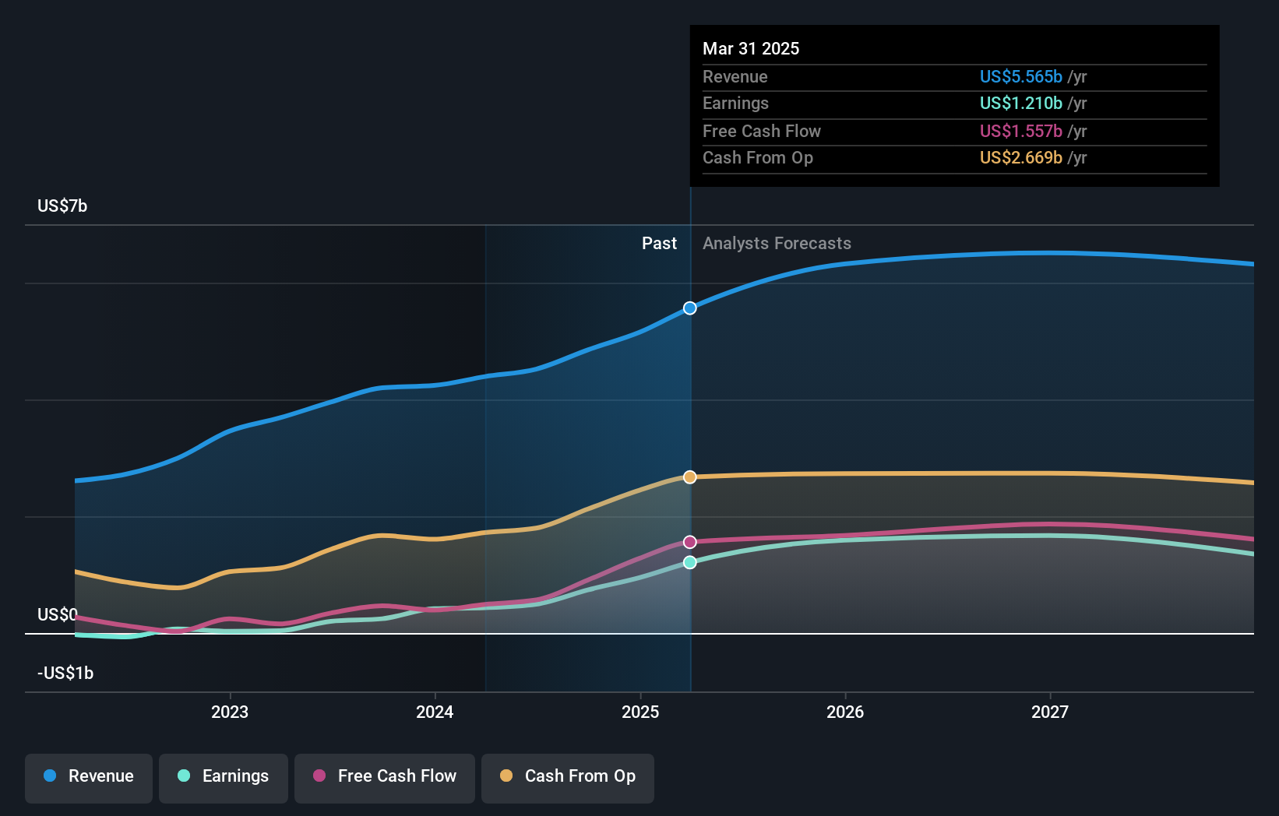Click the pink Free Cash Flow dot icon
Image resolution: width=1279 pixels, height=816 pixels.
coord(319,776)
